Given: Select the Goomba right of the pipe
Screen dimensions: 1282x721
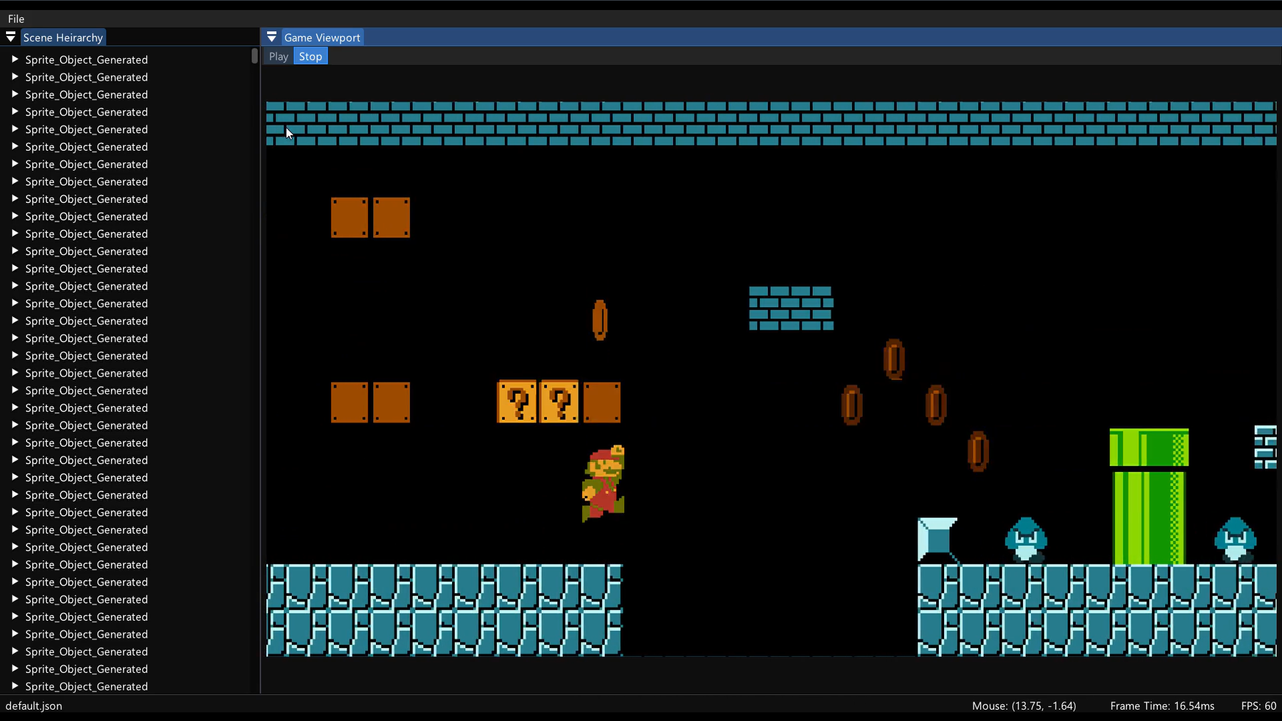Looking at the screenshot, I should (x=1235, y=539).
